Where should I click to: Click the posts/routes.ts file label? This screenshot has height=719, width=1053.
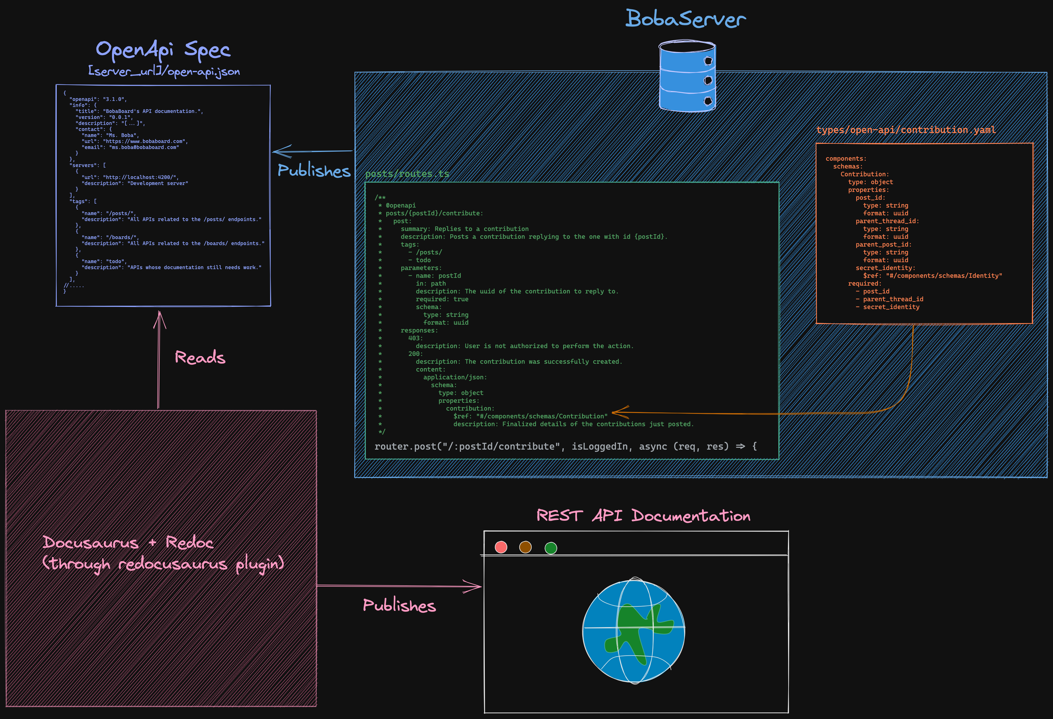pyautogui.click(x=407, y=174)
